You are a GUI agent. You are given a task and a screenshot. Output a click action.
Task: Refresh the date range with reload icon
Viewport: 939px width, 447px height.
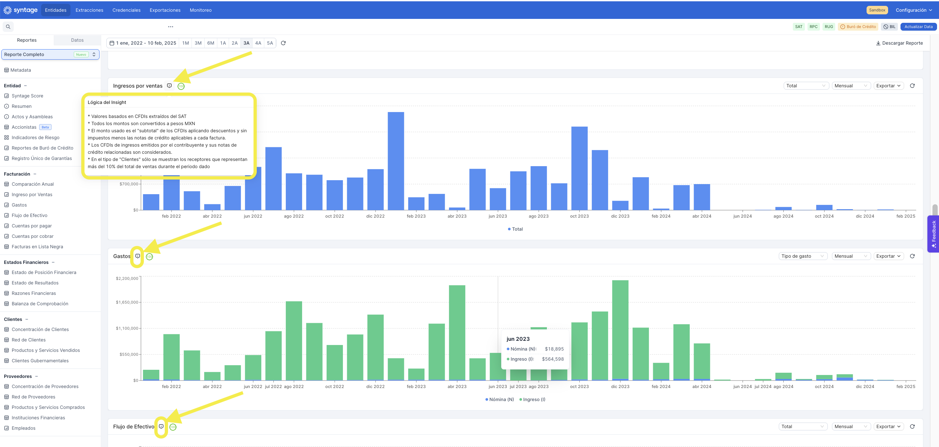[283, 43]
